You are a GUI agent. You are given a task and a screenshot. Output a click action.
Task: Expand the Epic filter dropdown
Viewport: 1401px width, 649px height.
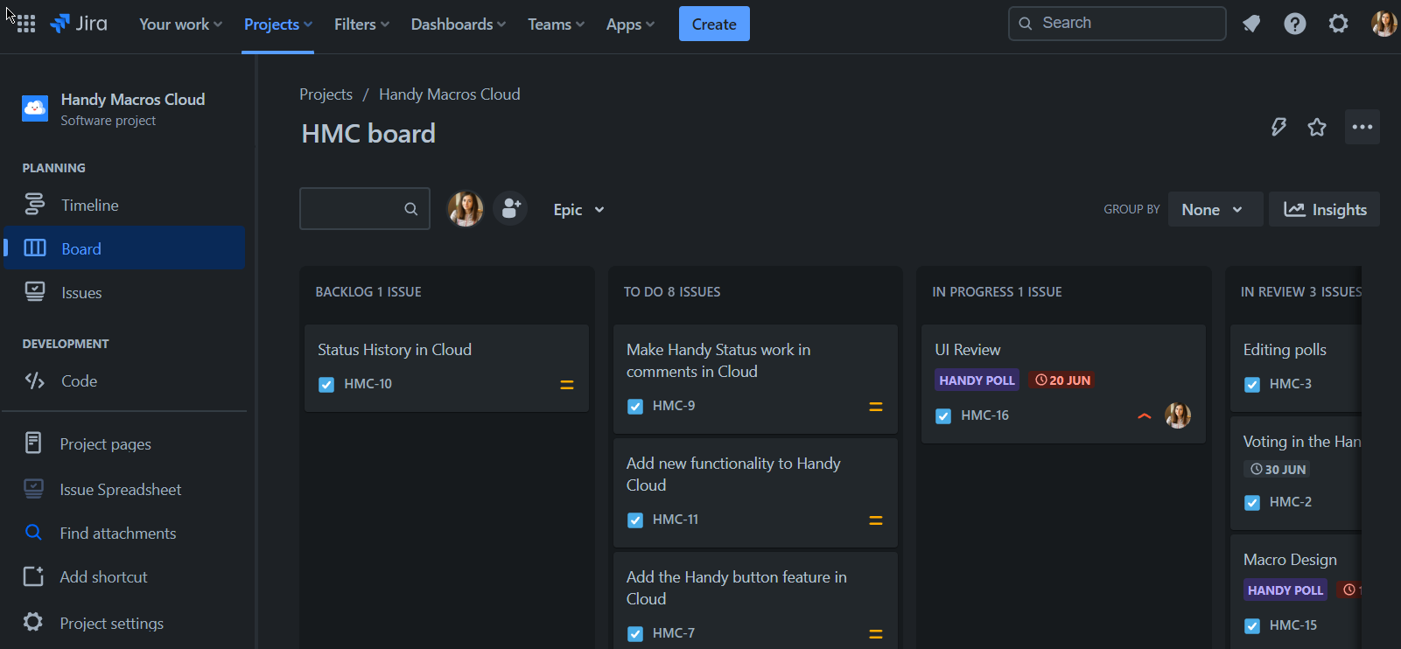578,210
